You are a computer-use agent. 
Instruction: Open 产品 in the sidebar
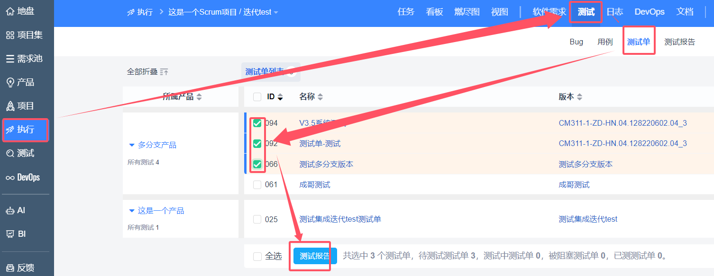coord(20,82)
